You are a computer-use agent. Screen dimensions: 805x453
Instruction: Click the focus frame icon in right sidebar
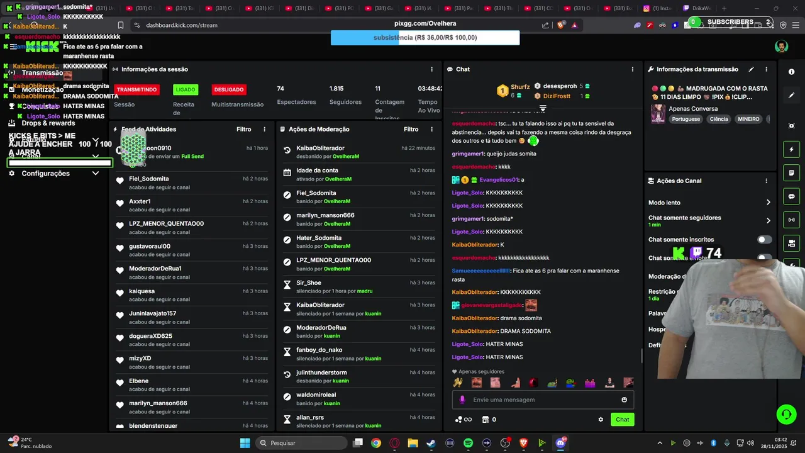(791, 126)
